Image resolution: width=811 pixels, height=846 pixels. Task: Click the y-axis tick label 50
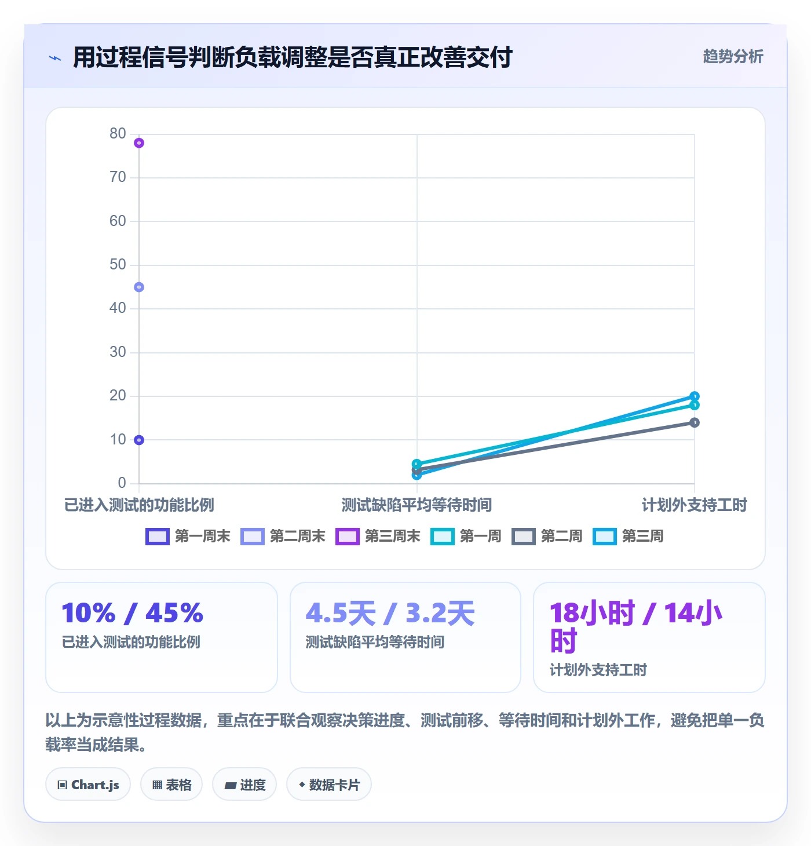pos(118,265)
